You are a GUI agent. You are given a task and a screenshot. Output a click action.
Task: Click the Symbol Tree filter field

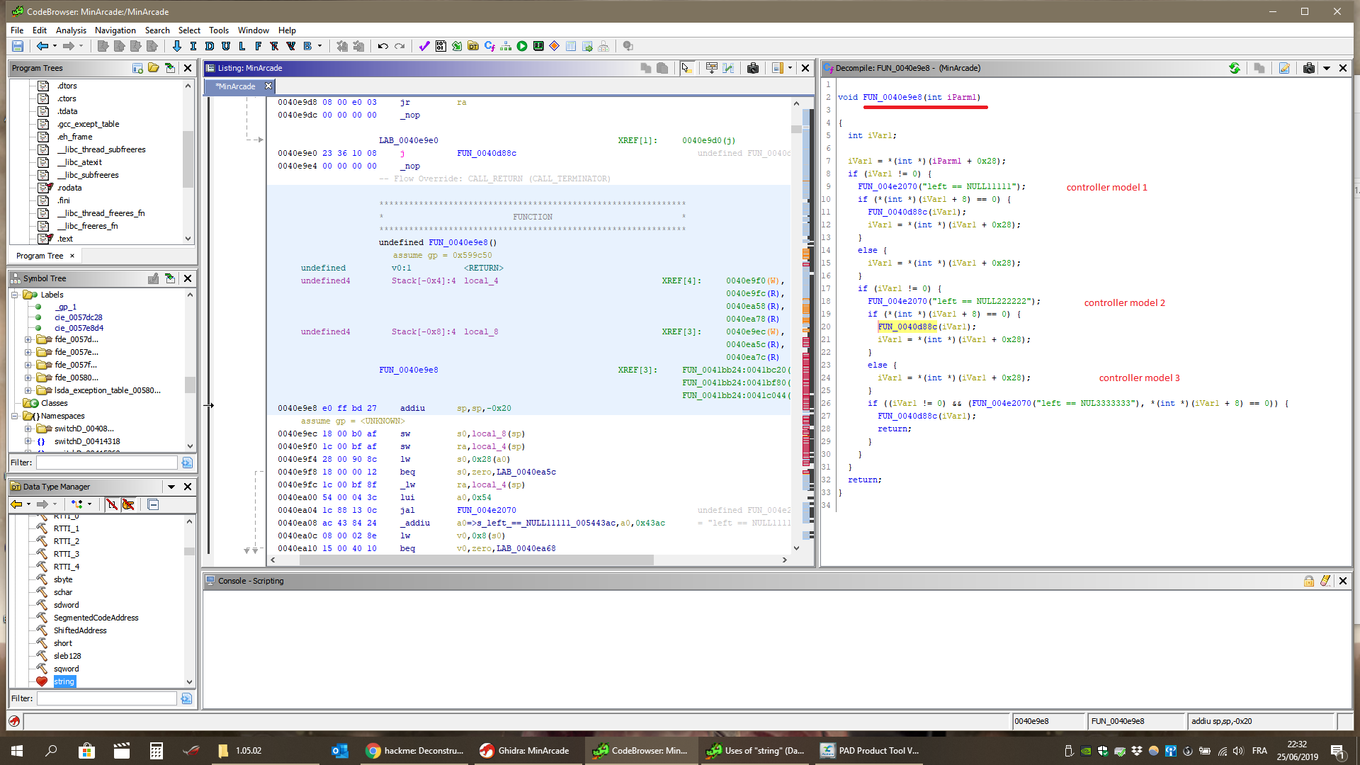point(107,463)
